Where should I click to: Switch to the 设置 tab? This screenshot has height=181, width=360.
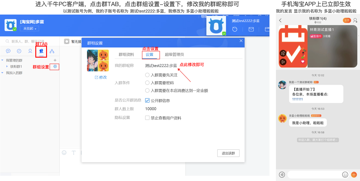click(149, 54)
